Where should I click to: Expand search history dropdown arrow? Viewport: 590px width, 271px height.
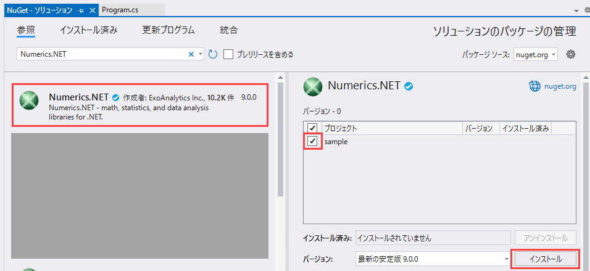pos(201,54)
